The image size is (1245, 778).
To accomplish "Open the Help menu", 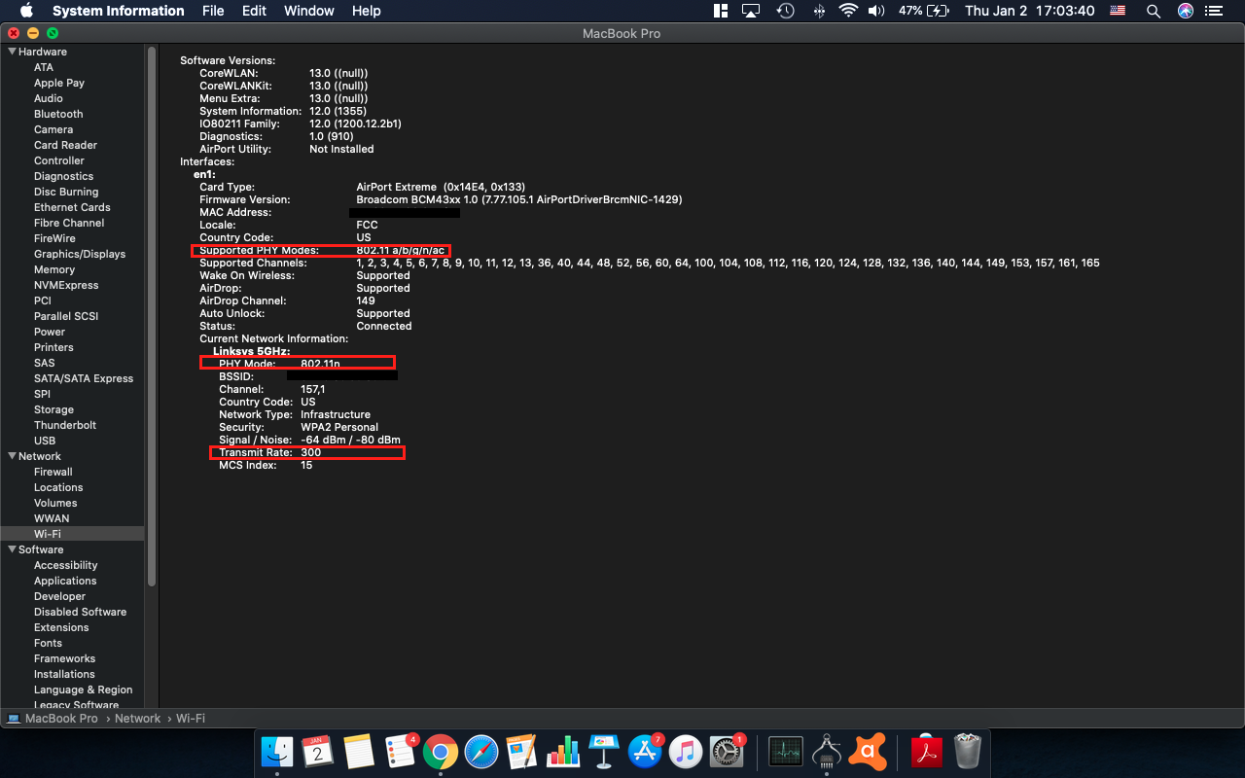I will point(366,11).
